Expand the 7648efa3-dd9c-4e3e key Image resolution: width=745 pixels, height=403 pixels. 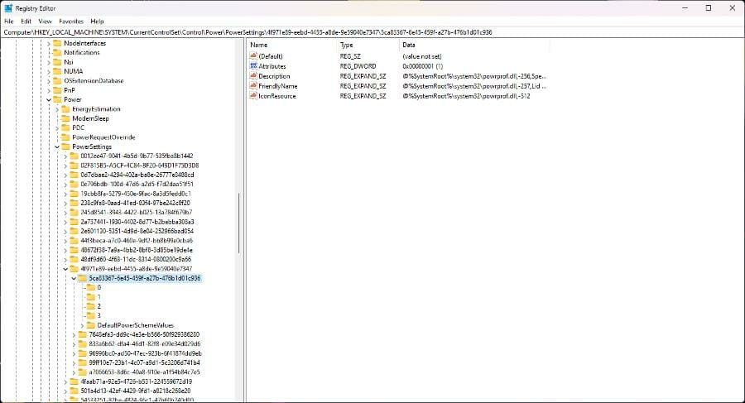[74, 334]
